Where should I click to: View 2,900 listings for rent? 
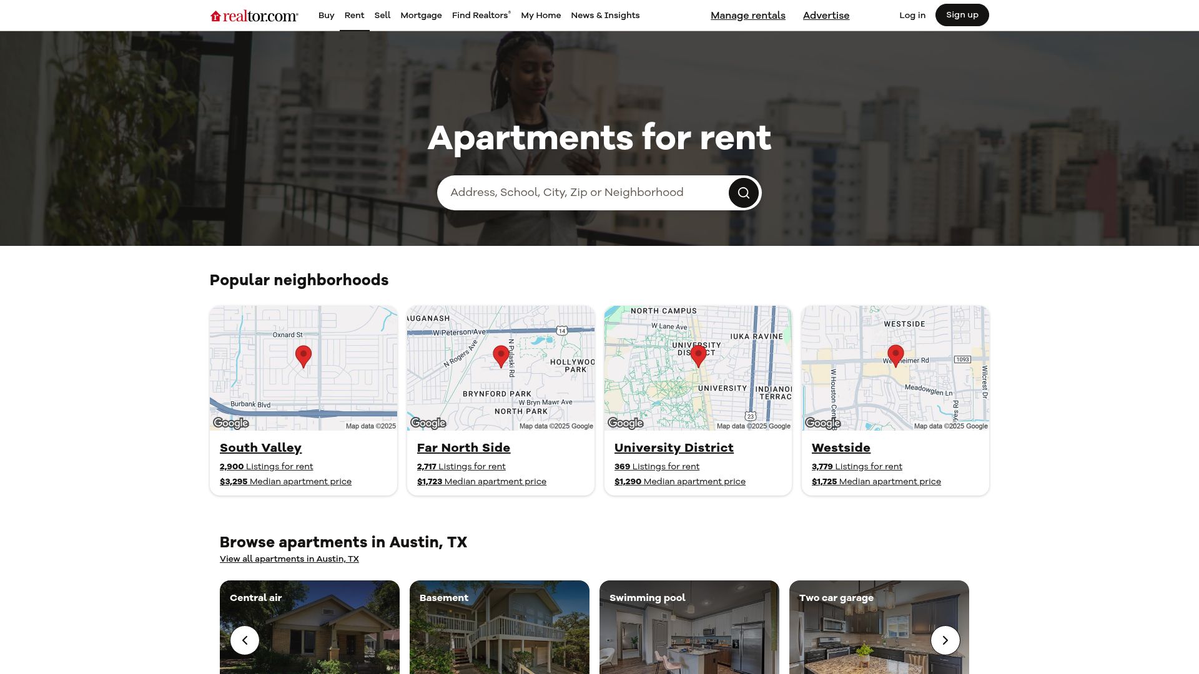coord(266,467)
